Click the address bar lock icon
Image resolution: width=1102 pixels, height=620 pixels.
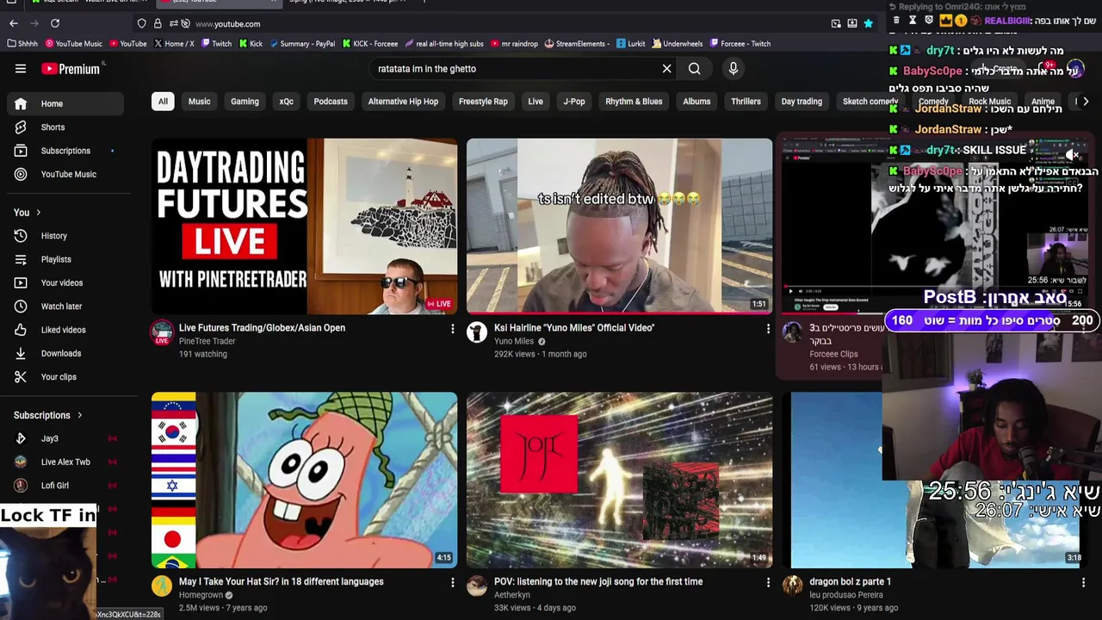(x=158, y=24)
